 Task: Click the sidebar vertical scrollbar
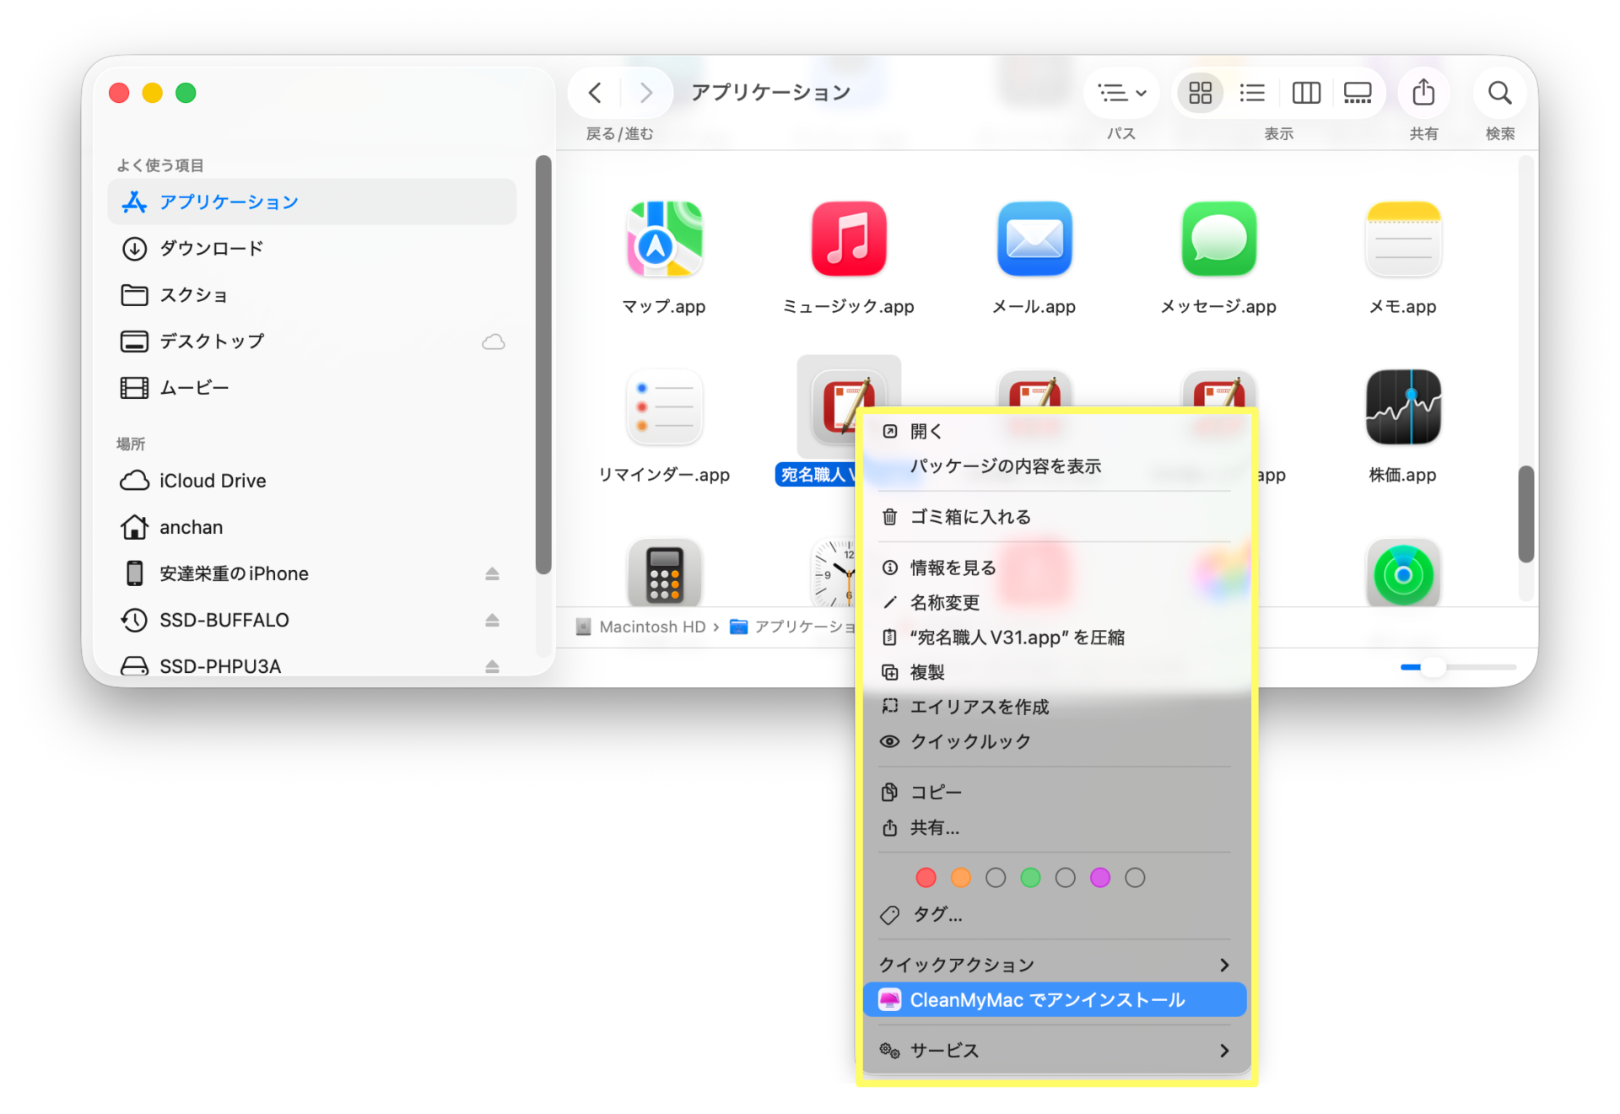[x=543, y=365]
